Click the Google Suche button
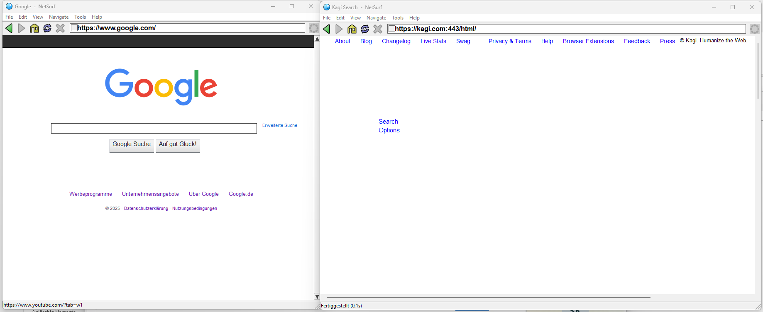Screen dimensions: 763x312 [132, 144]
